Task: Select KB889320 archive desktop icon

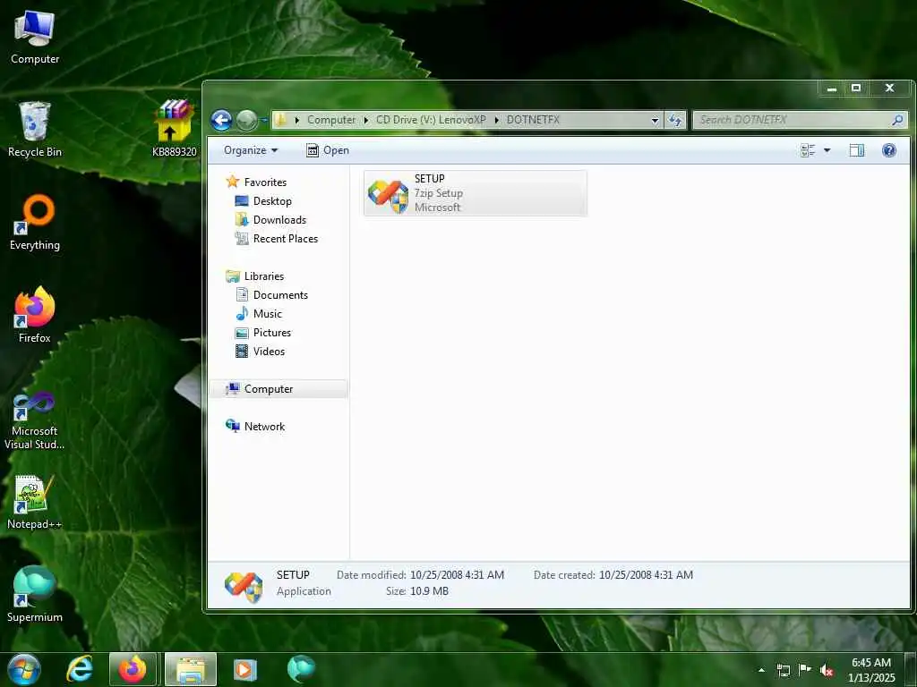Action: pyautogui.click(x=174, y=129)
